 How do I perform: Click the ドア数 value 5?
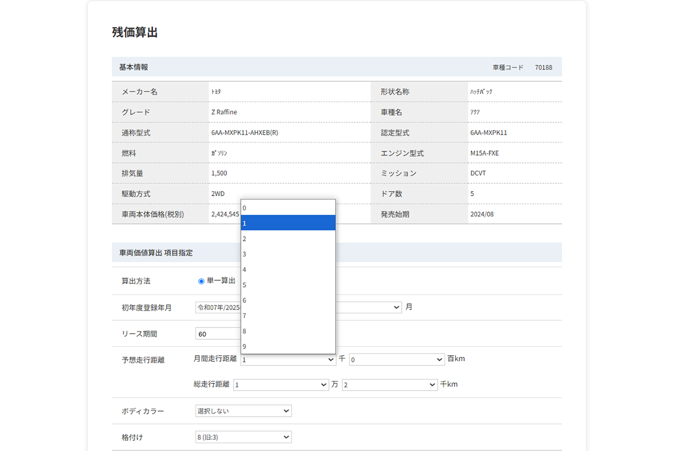(472, 194)
